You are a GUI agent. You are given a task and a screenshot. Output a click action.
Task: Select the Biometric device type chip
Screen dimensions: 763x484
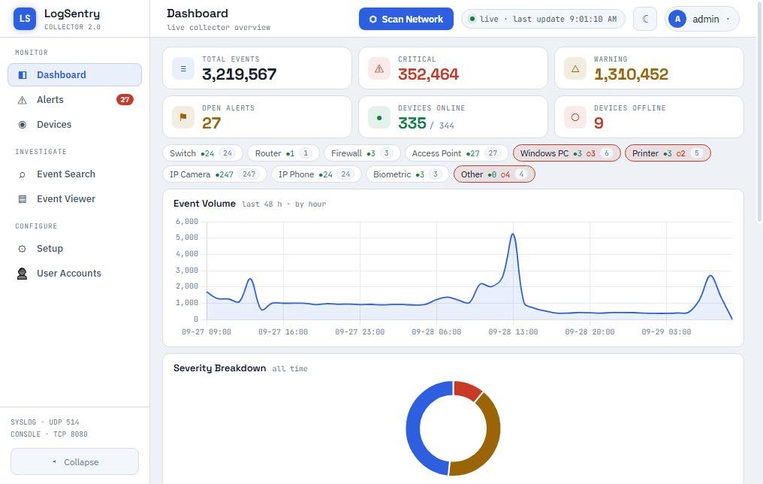click(407, 174)
